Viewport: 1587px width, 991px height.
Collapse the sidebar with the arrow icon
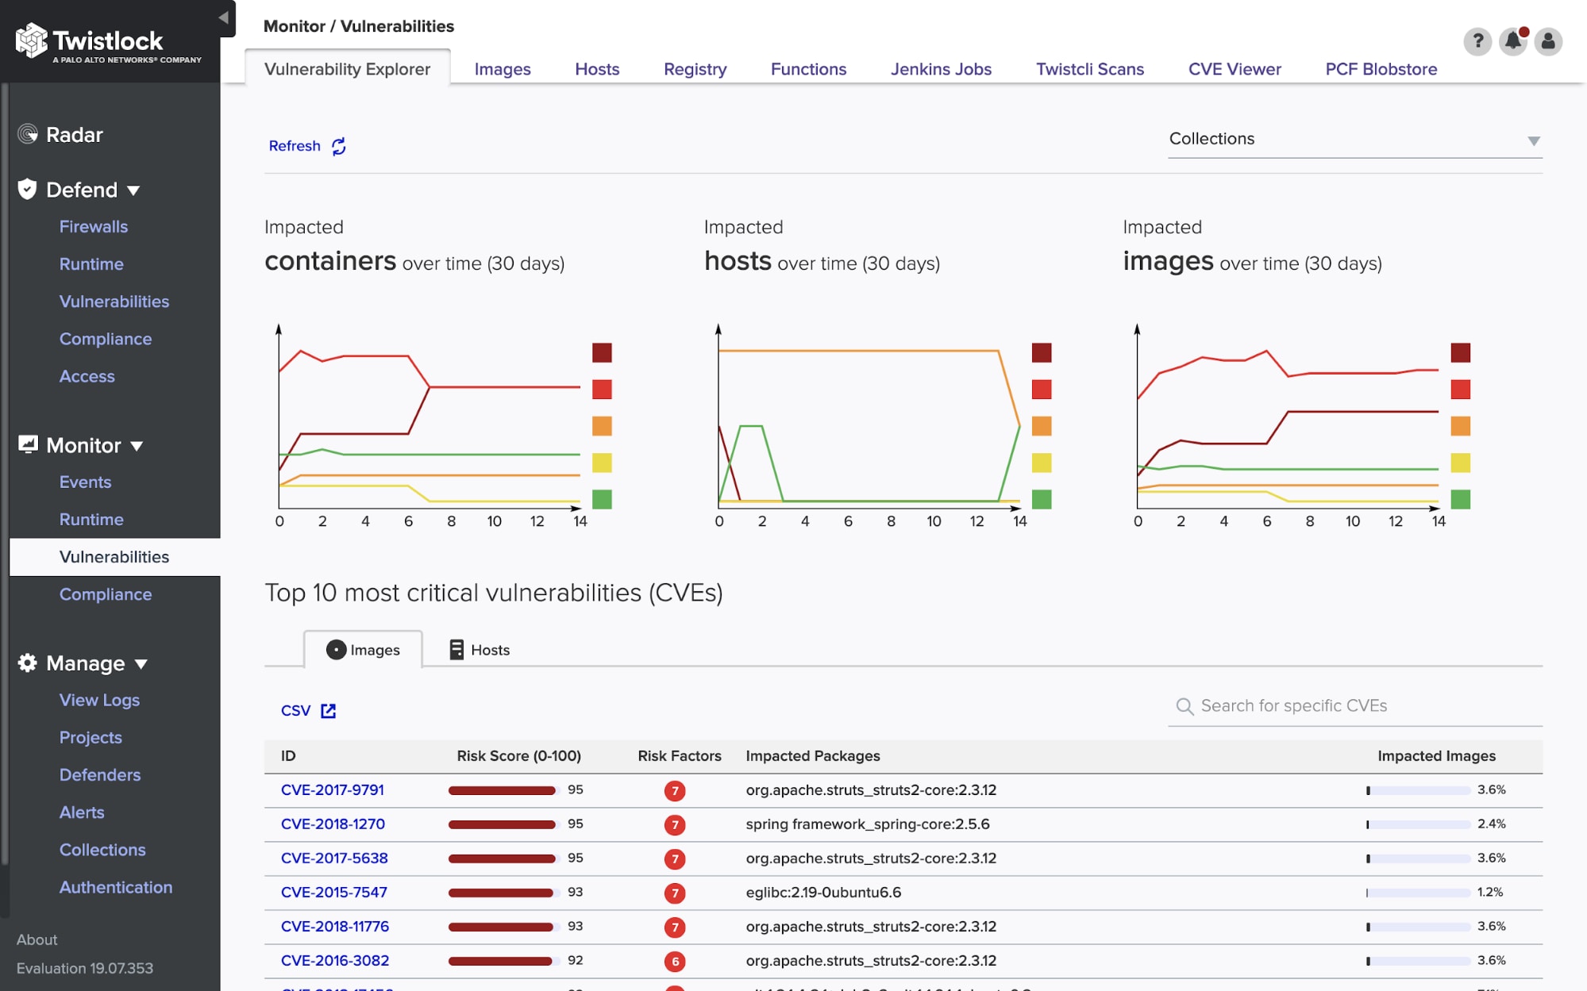tap(224, 17)
